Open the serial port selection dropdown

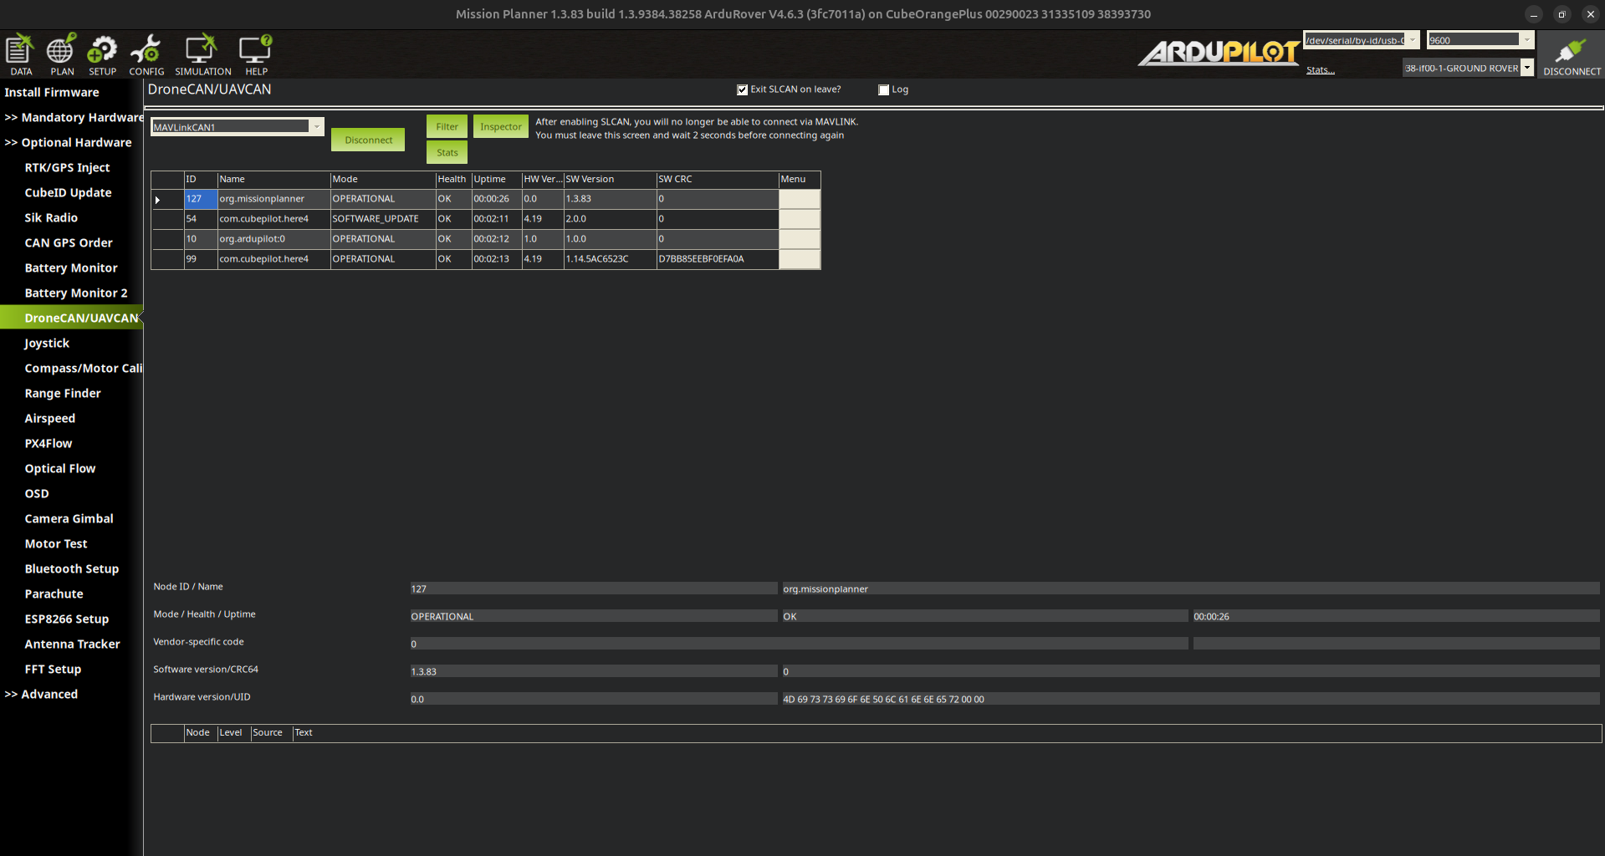(x=1412, y=40)
